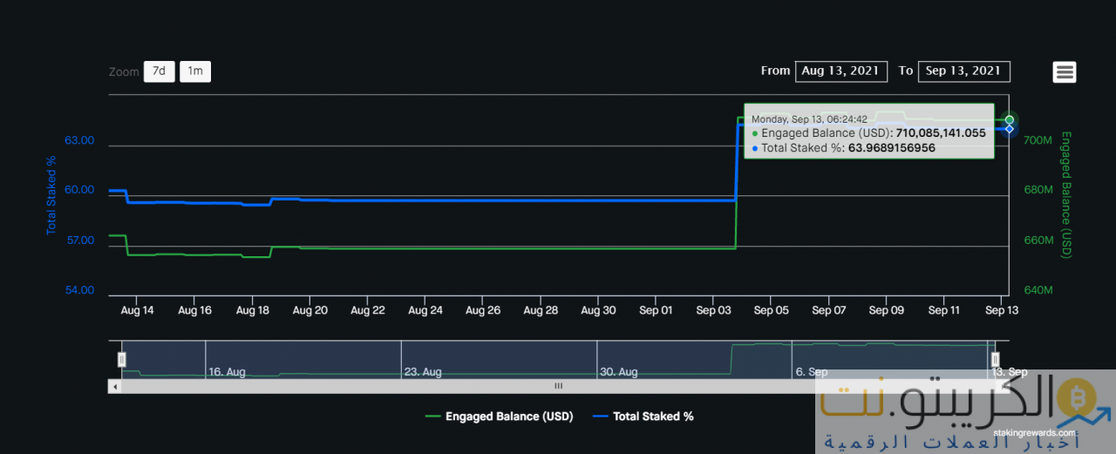Set zoom range to 7d
Viewport: 1116px width, 454px height.
point(159,71)
